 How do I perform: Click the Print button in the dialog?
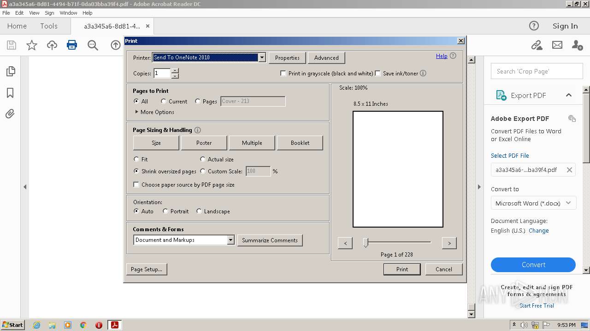tap(402, 269)
